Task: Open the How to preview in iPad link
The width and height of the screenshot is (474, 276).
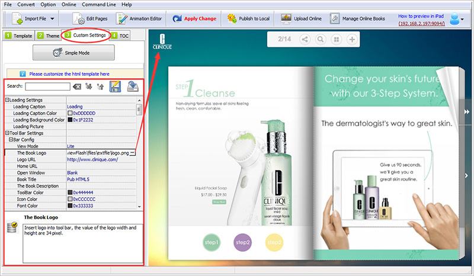Action: point(421,16)
